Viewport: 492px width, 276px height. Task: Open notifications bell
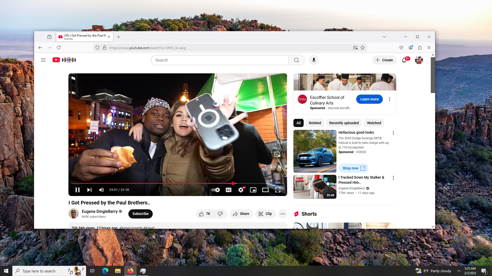point(404,60)
